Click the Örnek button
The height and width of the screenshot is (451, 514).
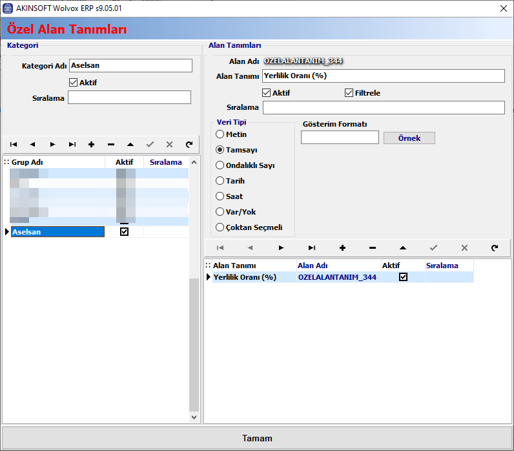pyautogui.click(x=409, y=138)
